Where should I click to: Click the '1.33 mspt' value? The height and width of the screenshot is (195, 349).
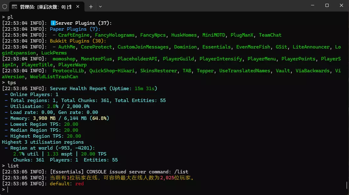coord(60,154)
